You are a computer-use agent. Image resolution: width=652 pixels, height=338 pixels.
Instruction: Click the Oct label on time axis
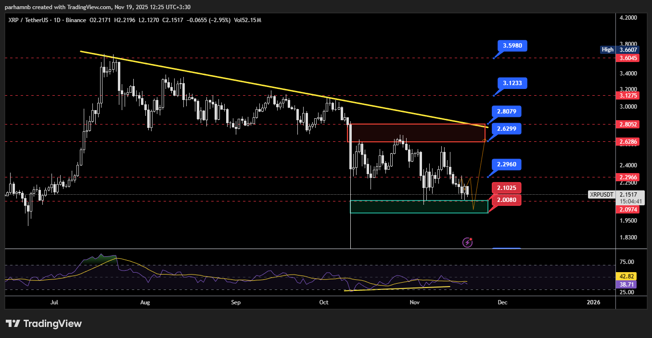pos(323,302)
